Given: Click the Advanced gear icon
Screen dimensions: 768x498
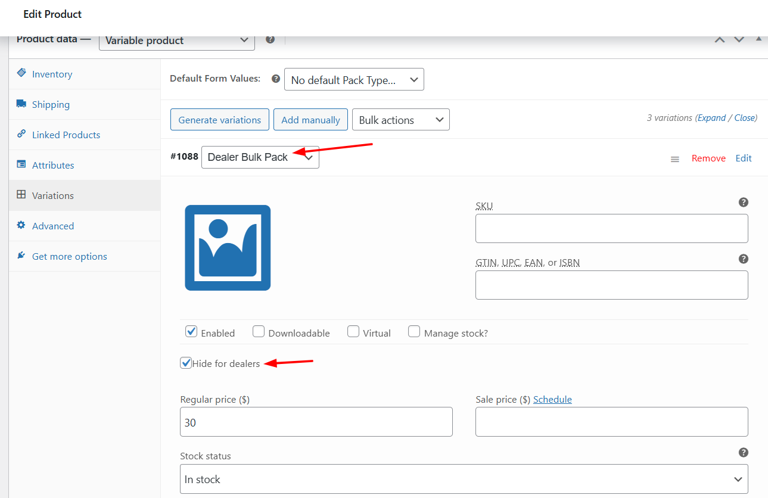Looking at the screenshot, I should 21,225.
